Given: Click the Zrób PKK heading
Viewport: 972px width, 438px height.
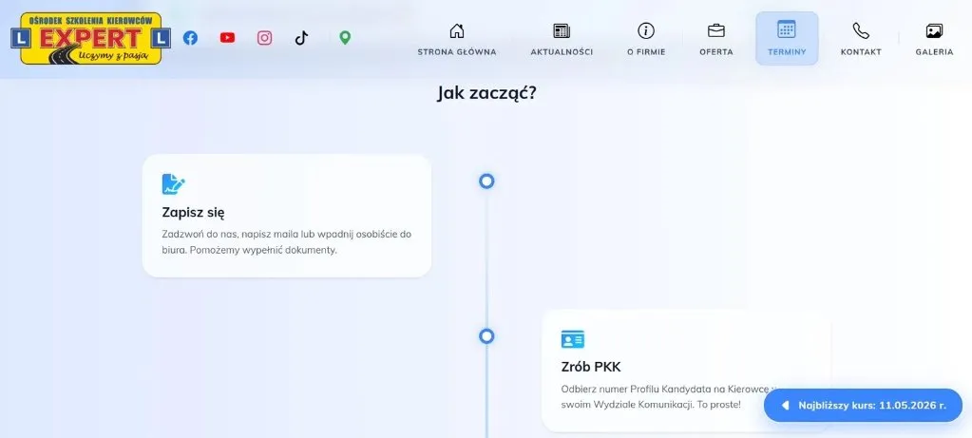Looking at the screenshot, I should click(591, 367).
